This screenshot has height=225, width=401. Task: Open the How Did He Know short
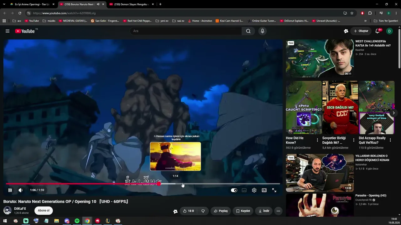tap(304, 107)
